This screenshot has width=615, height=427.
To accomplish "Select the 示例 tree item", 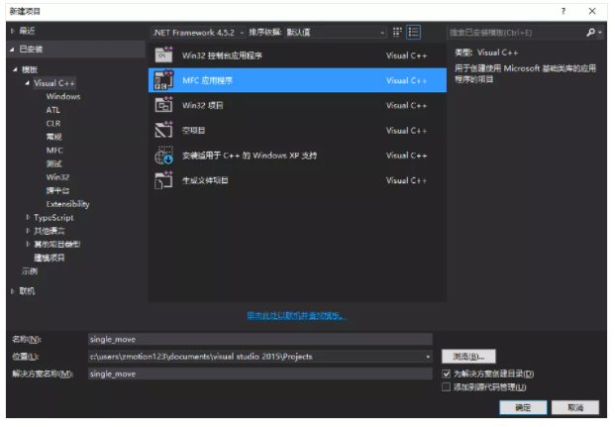I will (x=30, y=270).
